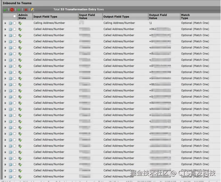221x182 pixels.
Task: Sort by the Output Field Value column header
Action: tap(158, 17)
